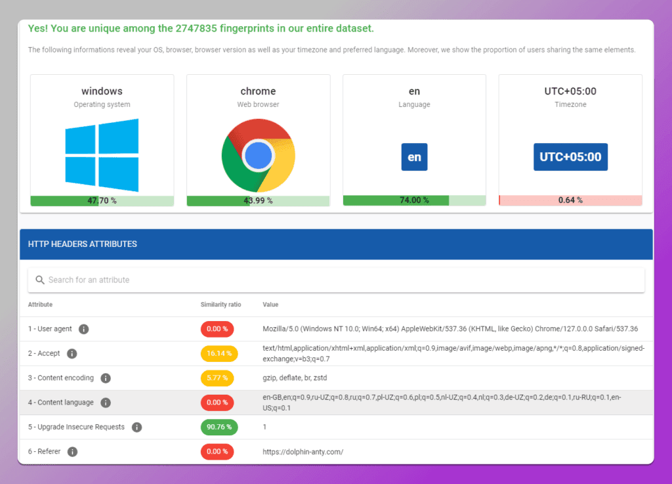Click the UTC+05:00 timezone badge

click(x=570, y=157)
